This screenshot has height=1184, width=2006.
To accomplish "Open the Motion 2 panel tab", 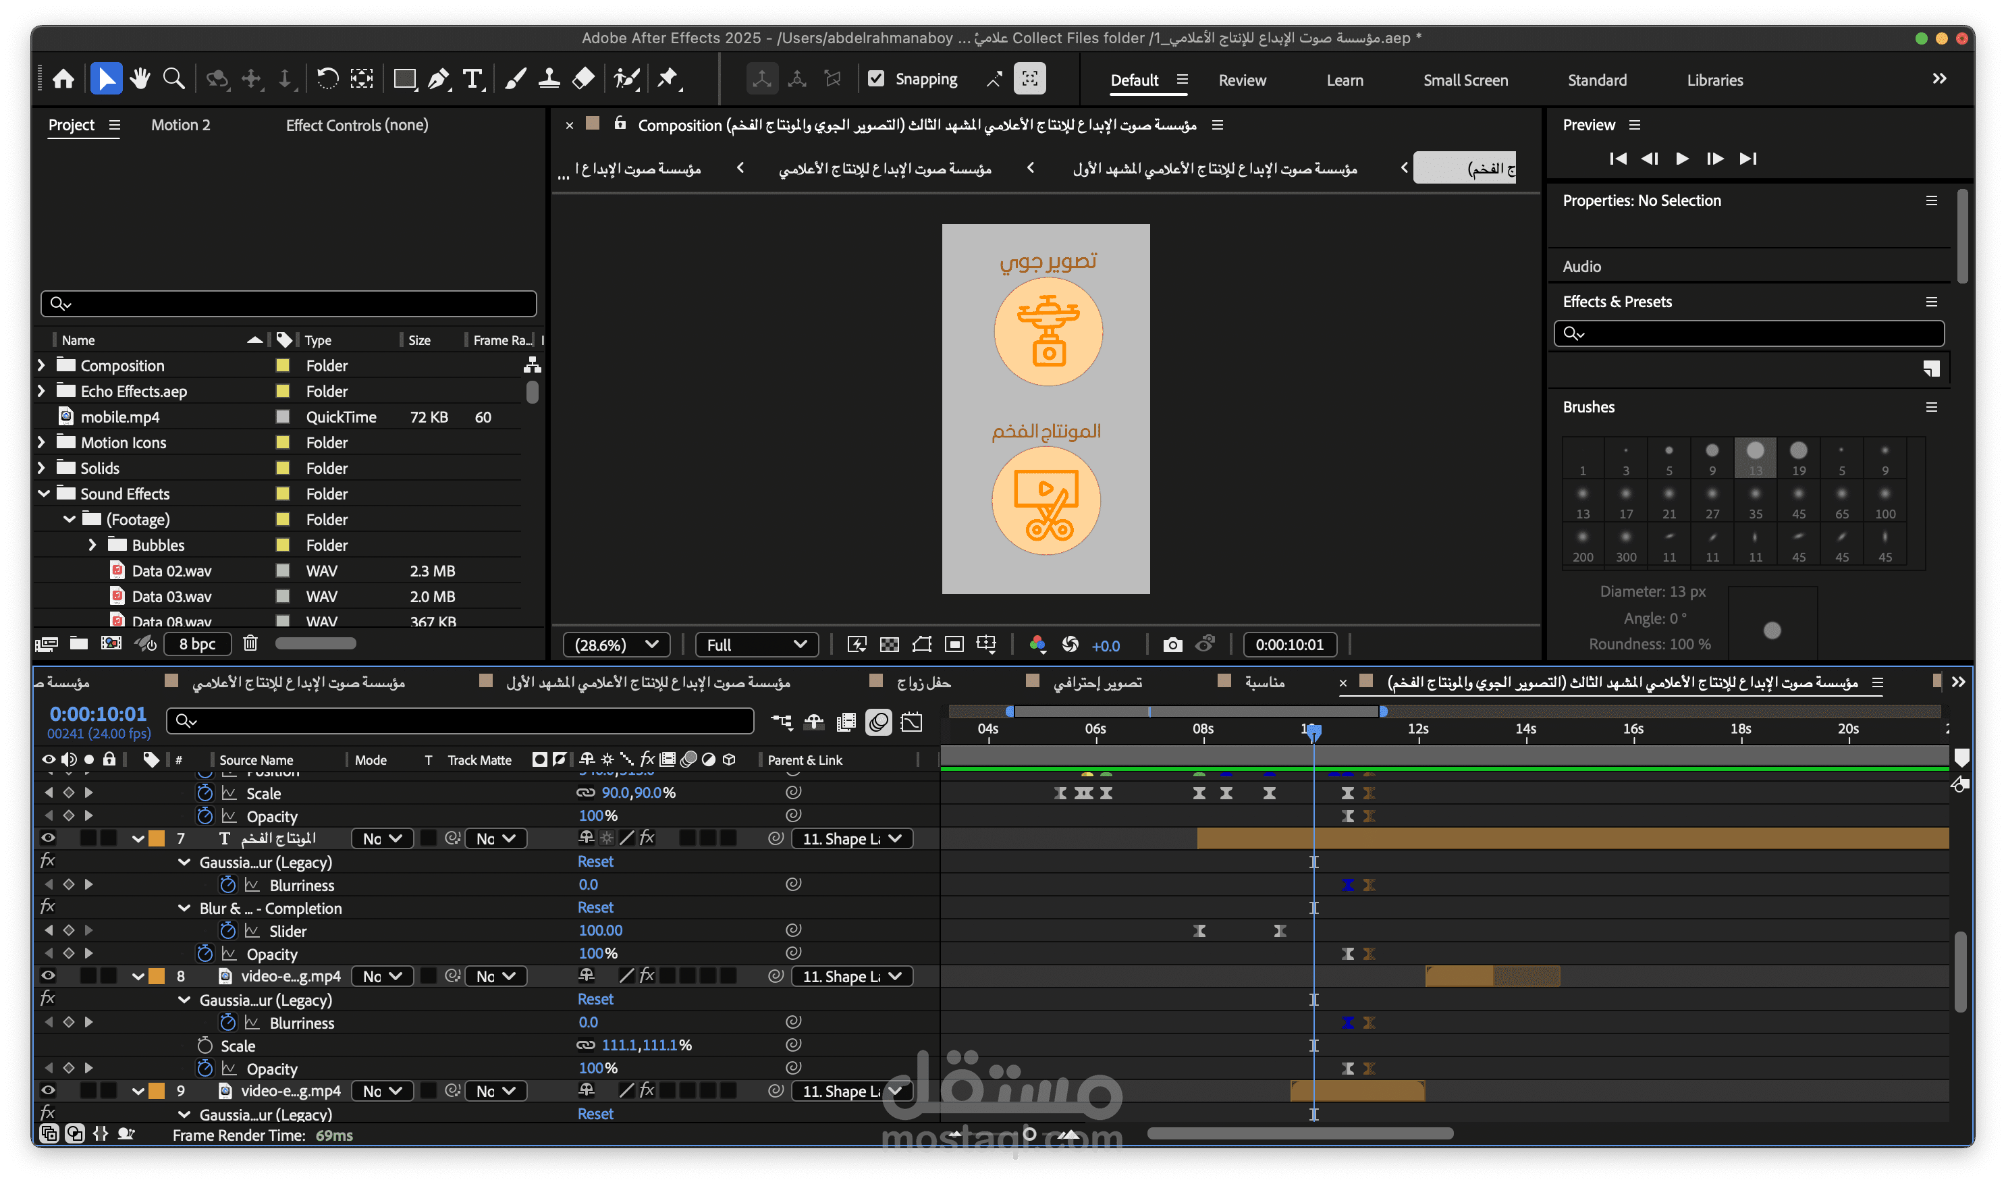I will (180, 124).
